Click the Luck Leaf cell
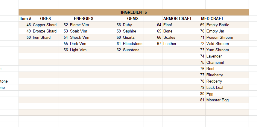 [x=227, y=87]
